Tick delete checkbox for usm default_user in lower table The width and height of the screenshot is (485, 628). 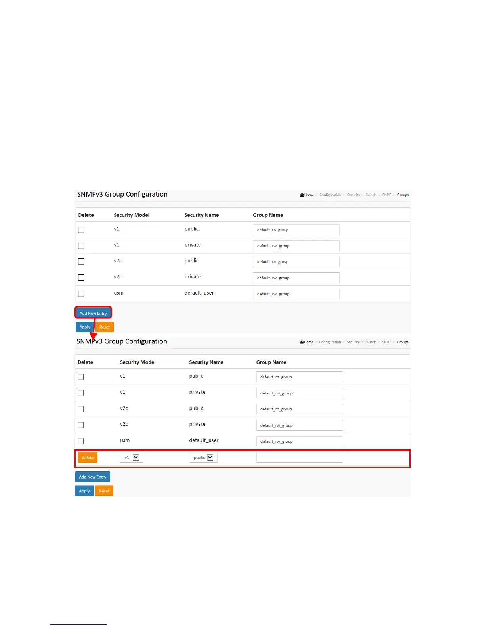point(81,441)
